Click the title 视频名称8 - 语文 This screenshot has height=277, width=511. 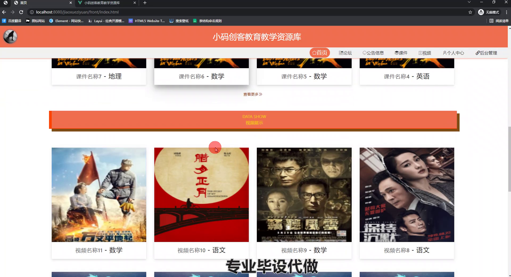pos(407,250)
